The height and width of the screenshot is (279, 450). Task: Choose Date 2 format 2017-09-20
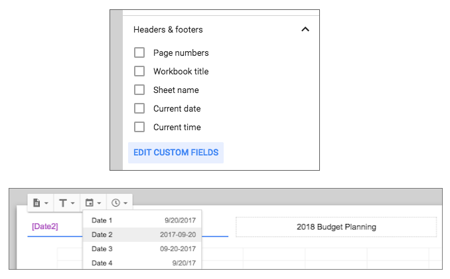click(142, 234)
